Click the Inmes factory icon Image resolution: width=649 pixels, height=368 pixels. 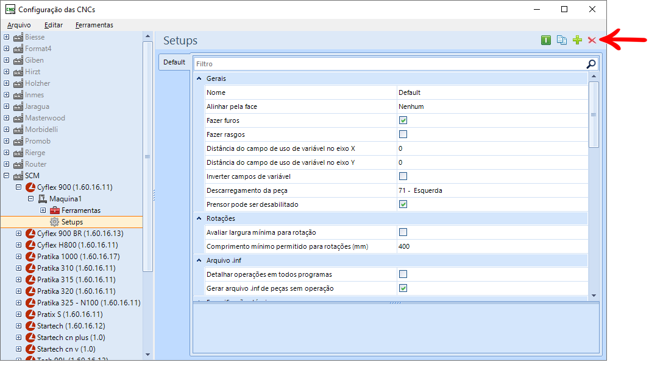point(18,95)
